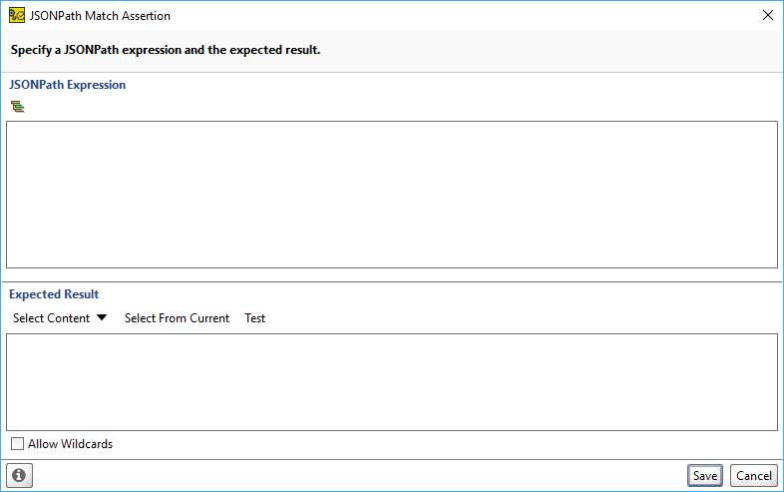Image resolution: width=784 pixels, height=492 pixels.
Task: Click the JSONPath Match Assertion title text
Action: (x=100, y=16)
